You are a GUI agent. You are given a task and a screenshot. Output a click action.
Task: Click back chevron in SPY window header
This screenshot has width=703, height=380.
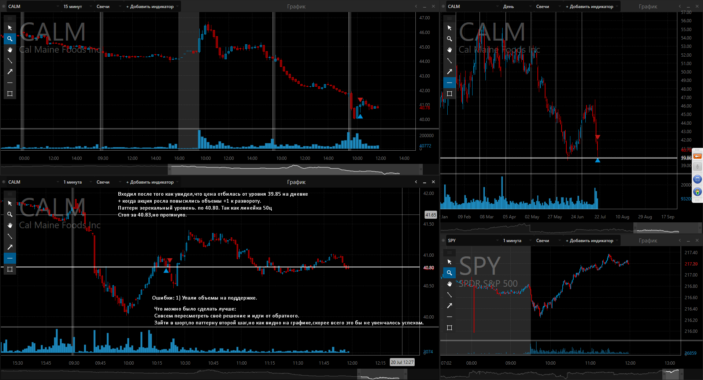tap(680, 240)
